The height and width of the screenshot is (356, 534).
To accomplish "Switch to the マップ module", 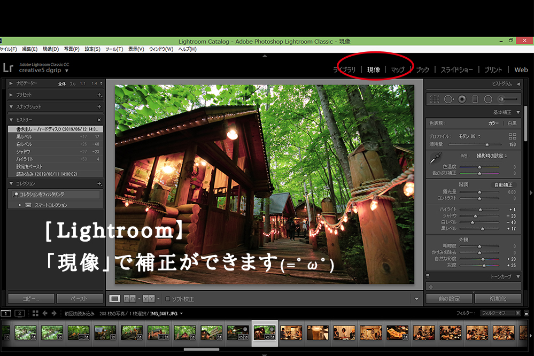I will [398, 70].
